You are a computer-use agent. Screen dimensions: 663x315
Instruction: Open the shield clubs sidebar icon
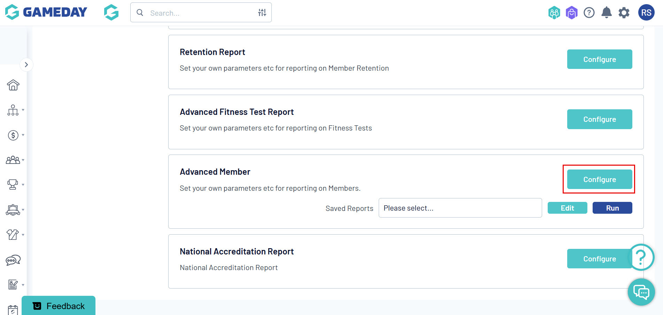coord(13,210)
